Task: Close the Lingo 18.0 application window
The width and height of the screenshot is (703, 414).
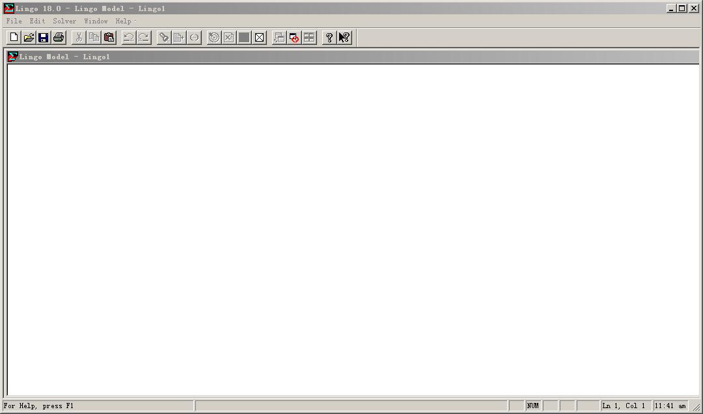Action: click(694, 8)
